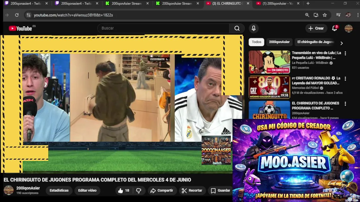The width and height of the screenshot is (360, 202).
Task: Open options menu for Lulu live video
Action: pyautogui.click(x=345, y=53)
